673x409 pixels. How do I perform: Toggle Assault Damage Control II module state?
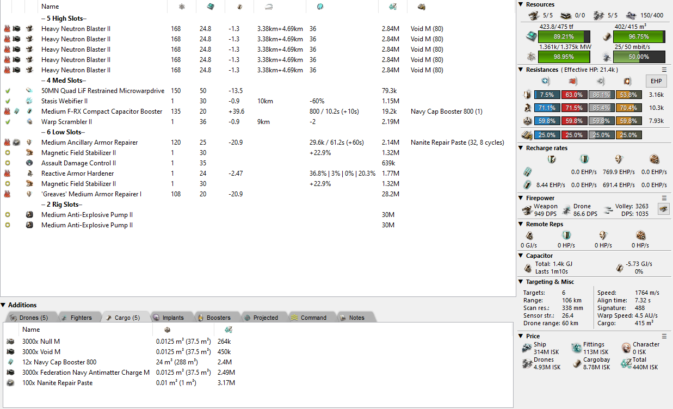(x=7, y=163)
